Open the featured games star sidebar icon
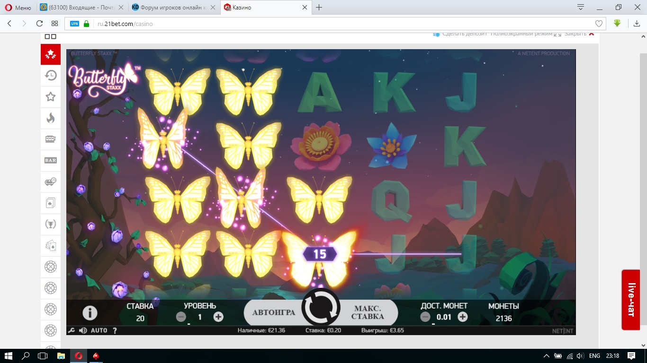Screen dimensions: 647x363 (51, 54)
